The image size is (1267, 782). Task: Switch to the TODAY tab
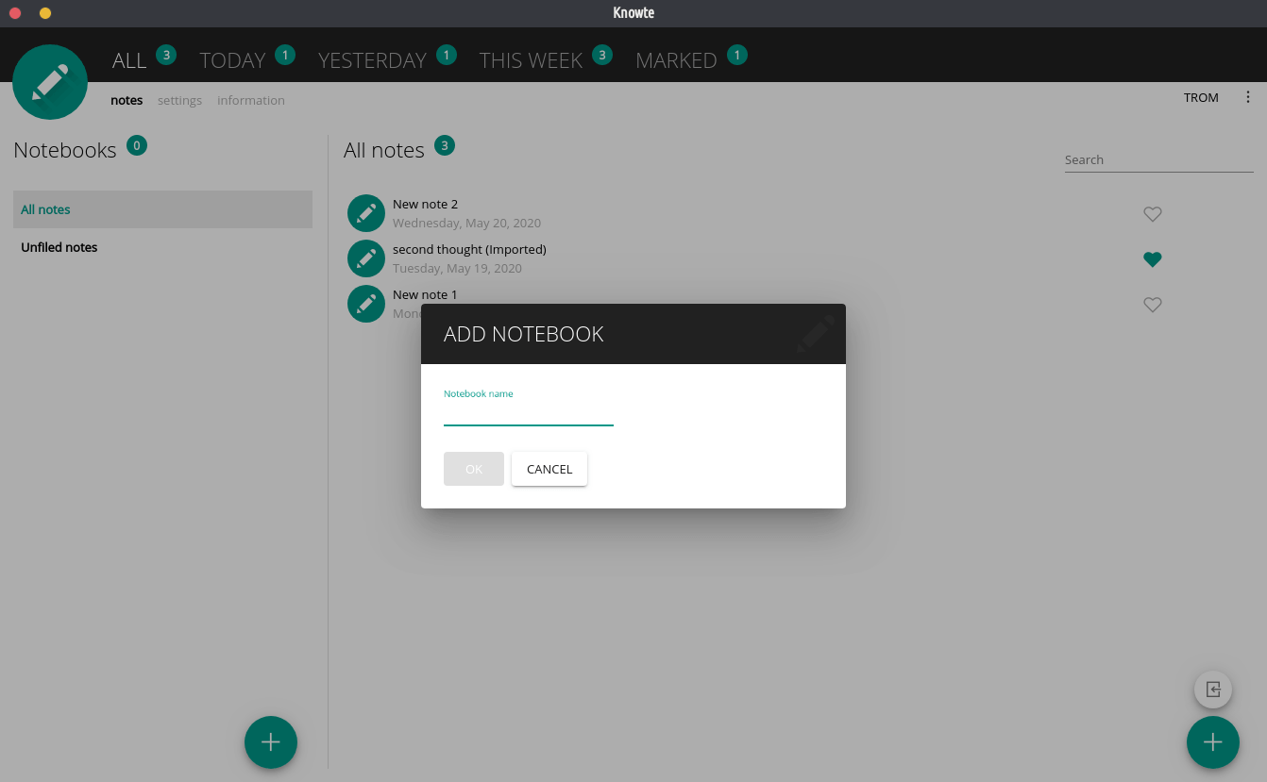click(232, 60)
